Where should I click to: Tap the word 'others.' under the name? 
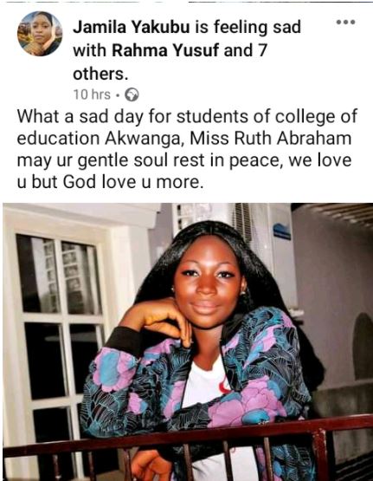[100, 74]
